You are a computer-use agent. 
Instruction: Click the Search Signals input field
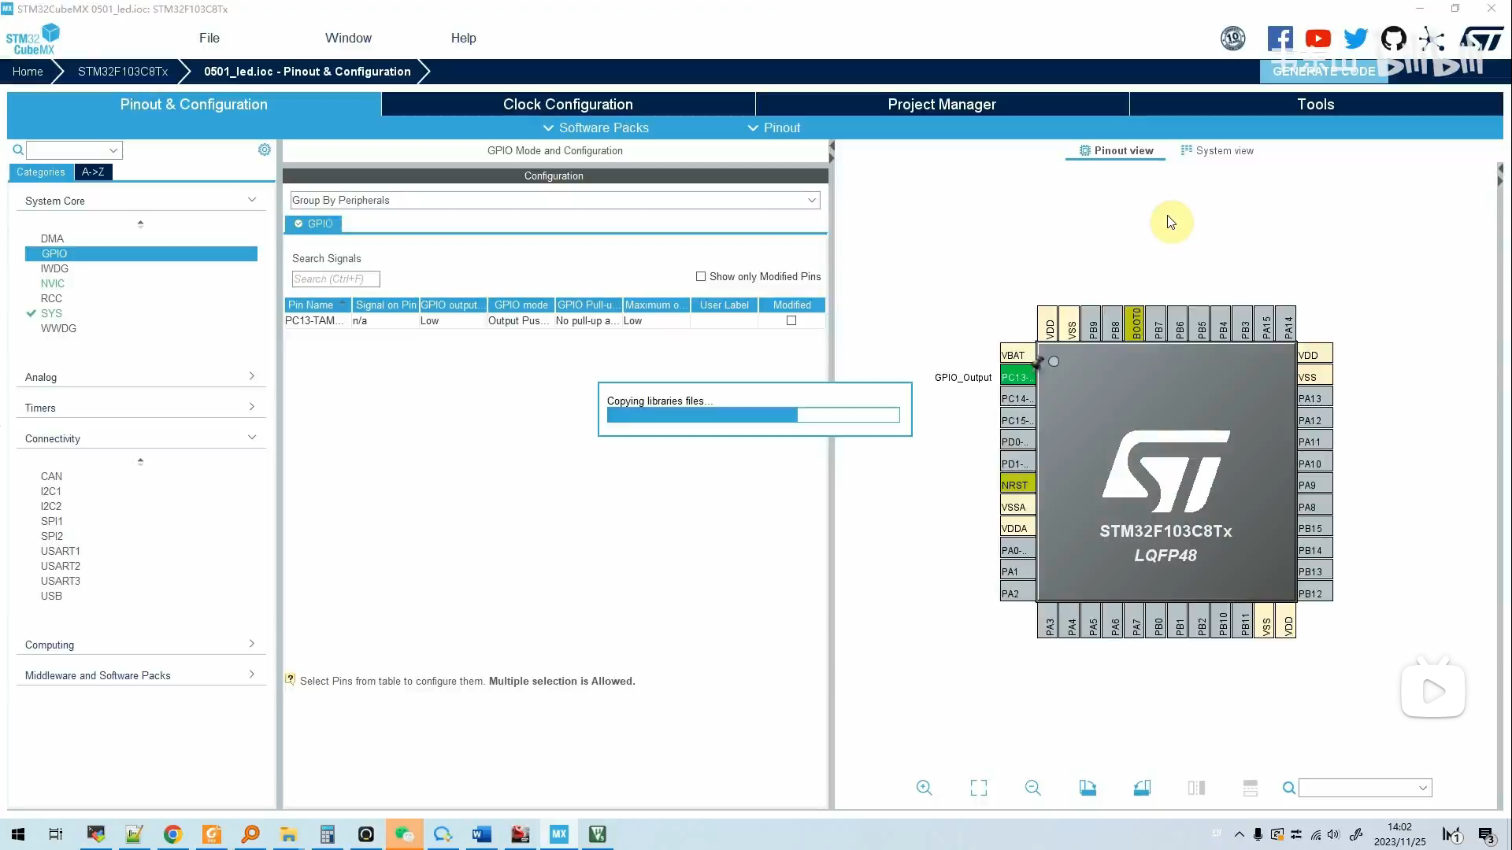335,279
